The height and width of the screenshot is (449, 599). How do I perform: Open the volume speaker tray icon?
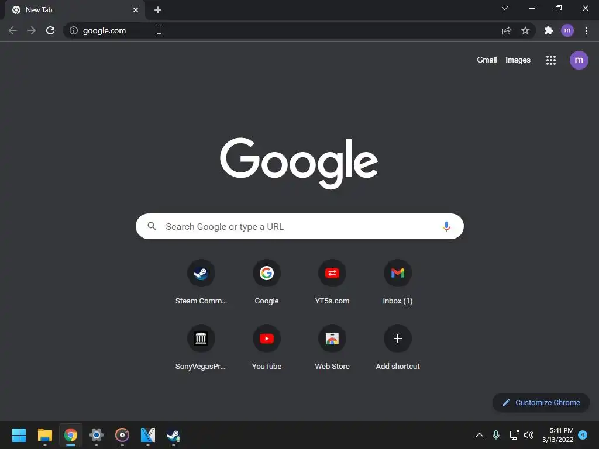pyautogui.click(x=529, y=435)
